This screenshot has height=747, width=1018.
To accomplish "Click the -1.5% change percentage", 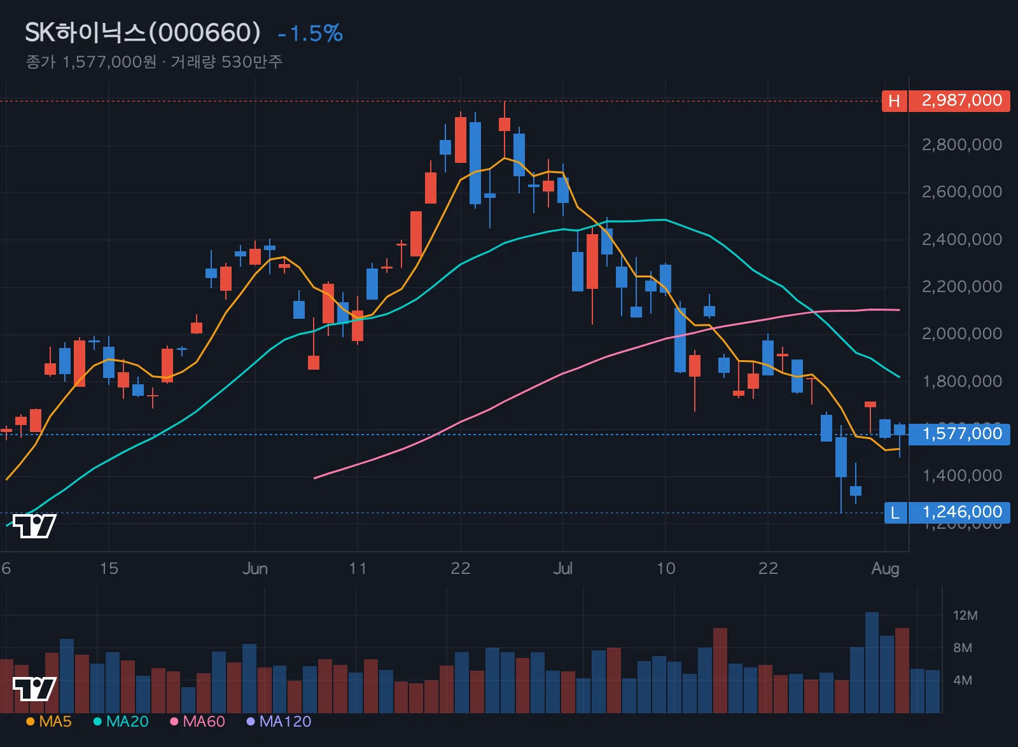I will [x=310, y=34].
